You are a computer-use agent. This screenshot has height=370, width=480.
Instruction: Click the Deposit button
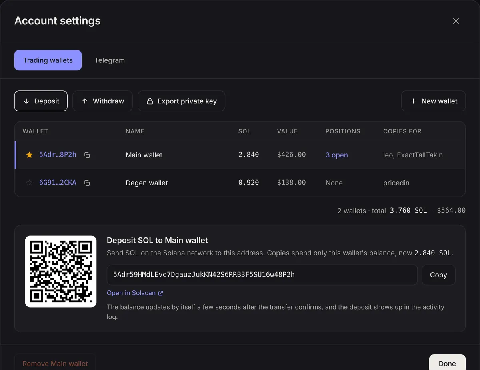tap(41, 101)
